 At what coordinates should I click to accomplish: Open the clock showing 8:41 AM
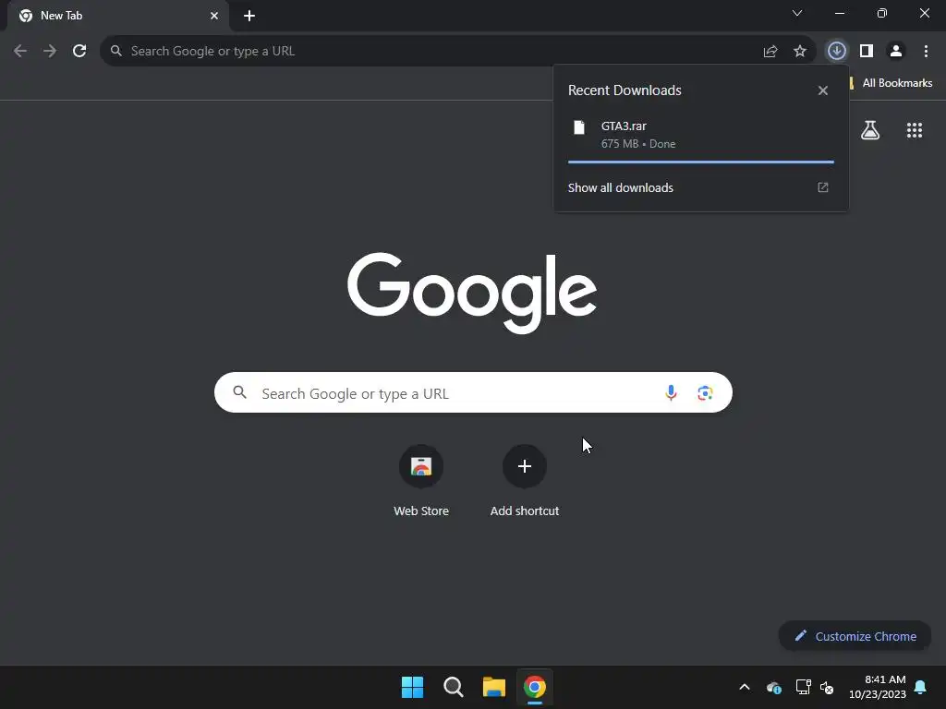[x=878, y=687]
